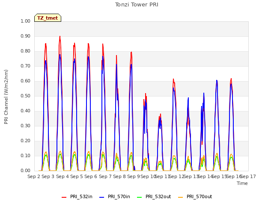The height and width of the screenshot is (205, 274).
Task: Click the Sep 7 x-axis date label
Action: (105, 176)
